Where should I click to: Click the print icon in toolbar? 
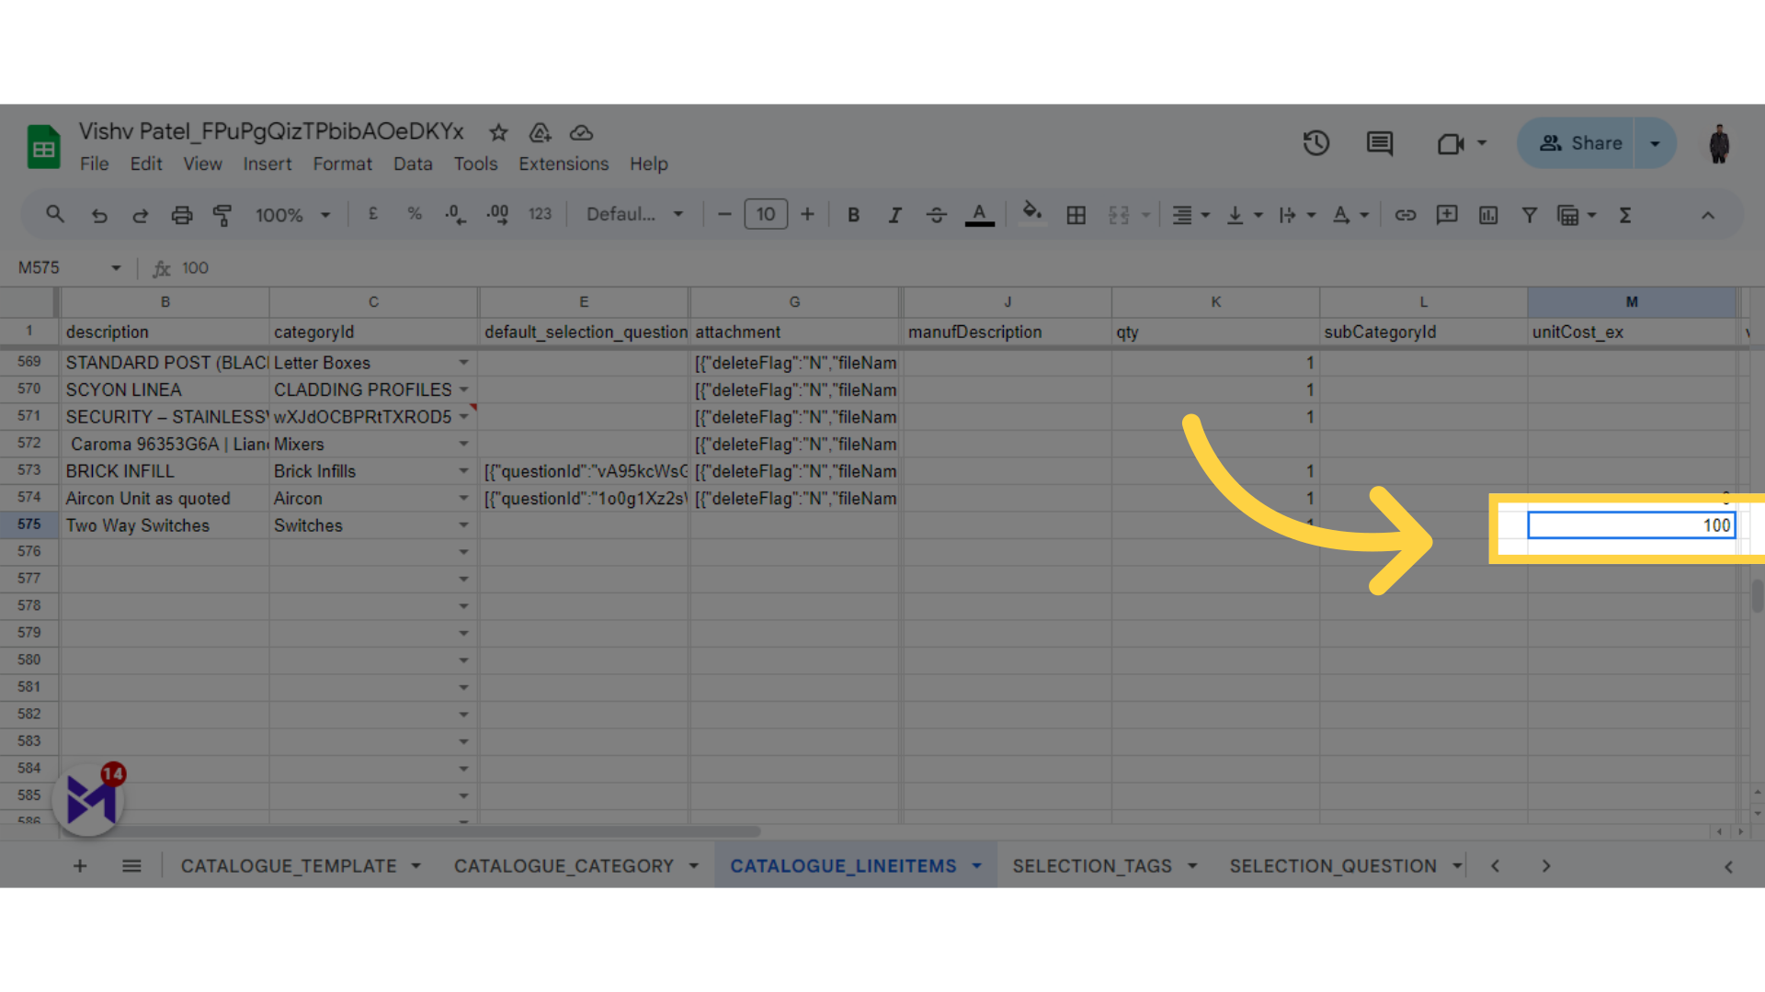[x=180, y=214]
